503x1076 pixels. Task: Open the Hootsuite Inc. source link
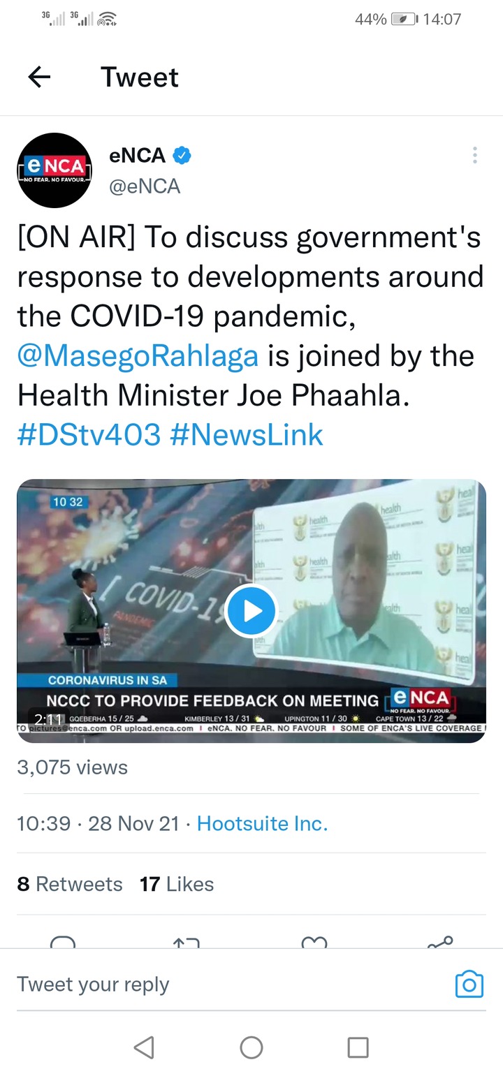coord(262,823)
